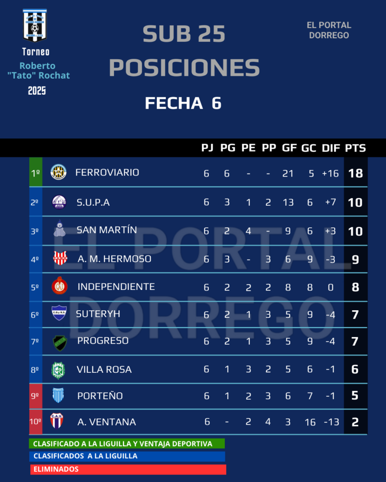The image size is (386, 482).
Task: Click the blue CLASIFICADOS A LA LIGUILLA bar
Action: pyautogui.click(x=127, y=456)
